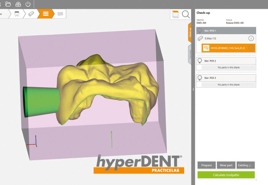This screenshot has width=268, height=185.
Task: Click the green direction arrow below model
Action: 111,140
